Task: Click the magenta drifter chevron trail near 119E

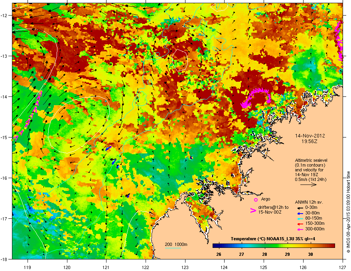Action: pos(27,116)
